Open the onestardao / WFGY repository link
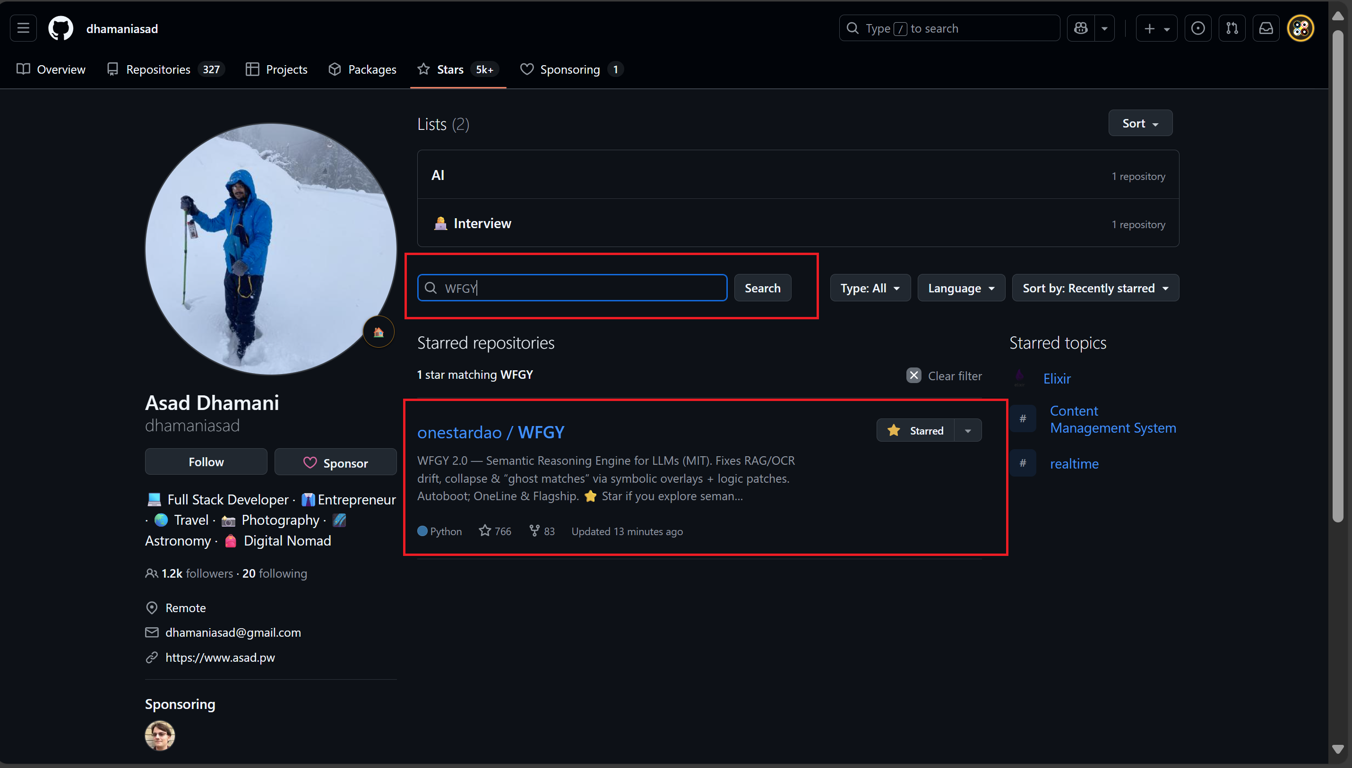This screenshot has height=768, width=1352. click(490, 432)
